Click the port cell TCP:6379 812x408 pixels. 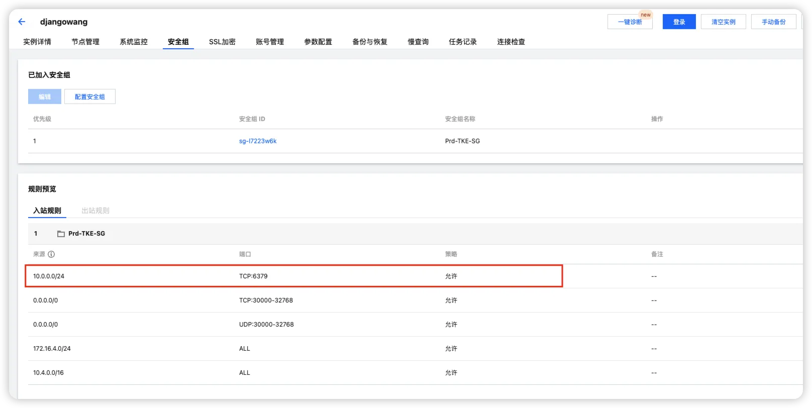253,276
